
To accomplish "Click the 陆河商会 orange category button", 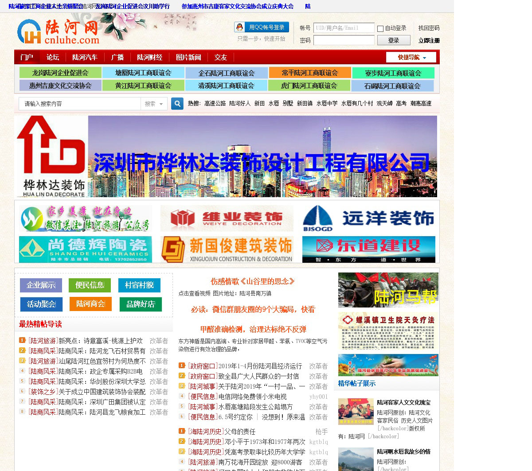I will click(x=90, y=304).
